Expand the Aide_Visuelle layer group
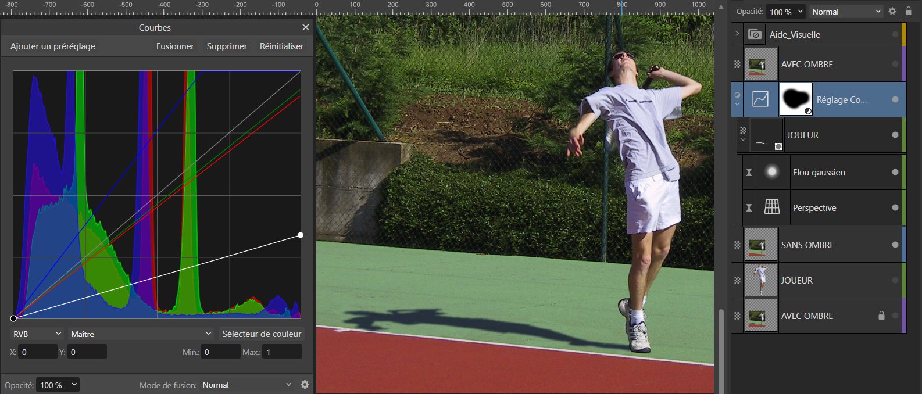The image size is (922, 394). point(737,34)
